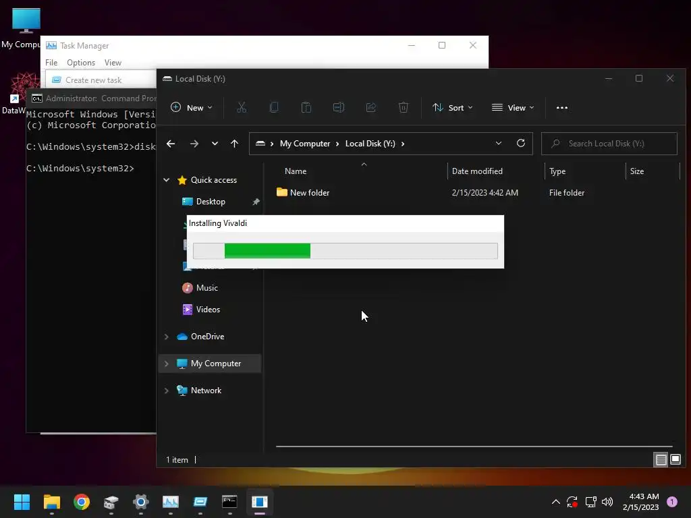
Task: Switch to Command Prompt taskbar icon
Action: tap(229, 502)
